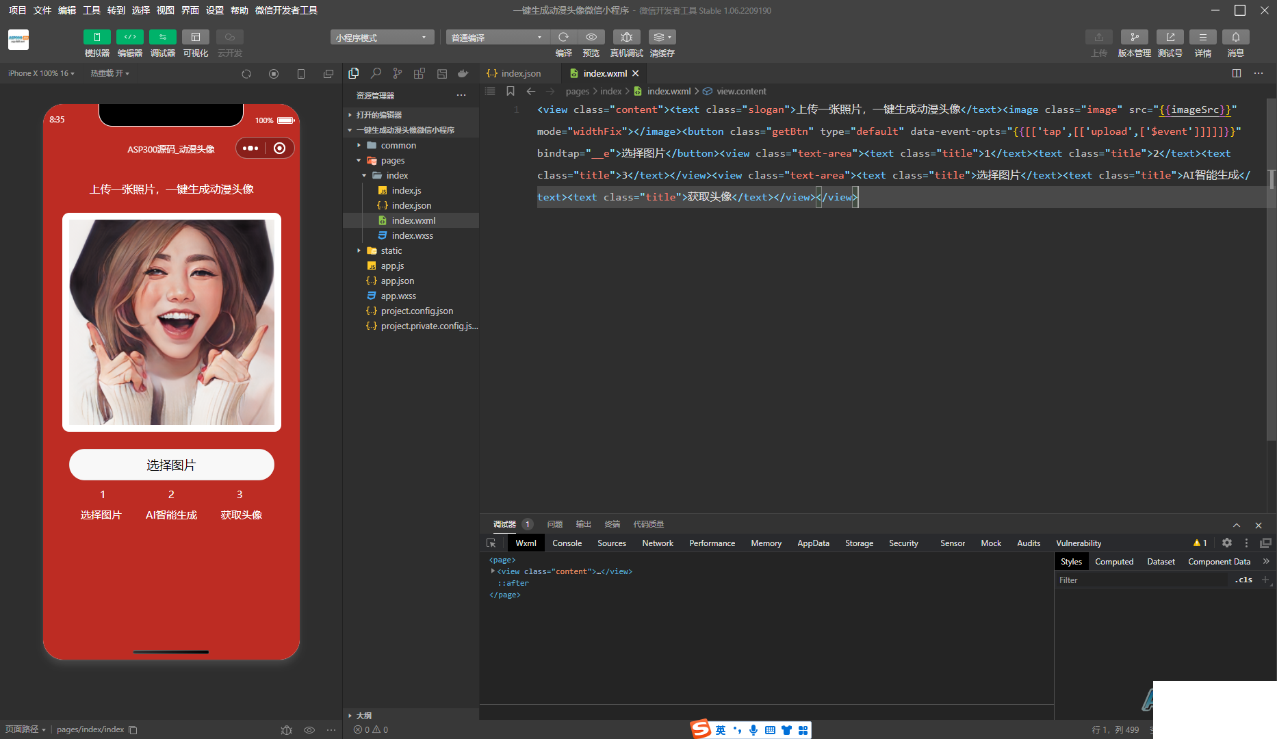Image resolution: width=1277 pixels, height=739 pixels.
Task: Expand the static folder
Action: 391,250
